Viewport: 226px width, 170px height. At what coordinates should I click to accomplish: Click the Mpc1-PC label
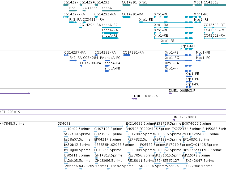click(x=203, y=58)
